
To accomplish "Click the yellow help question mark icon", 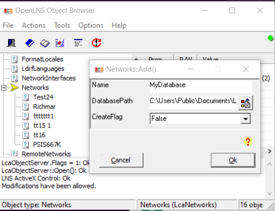I will click(248, 141).
